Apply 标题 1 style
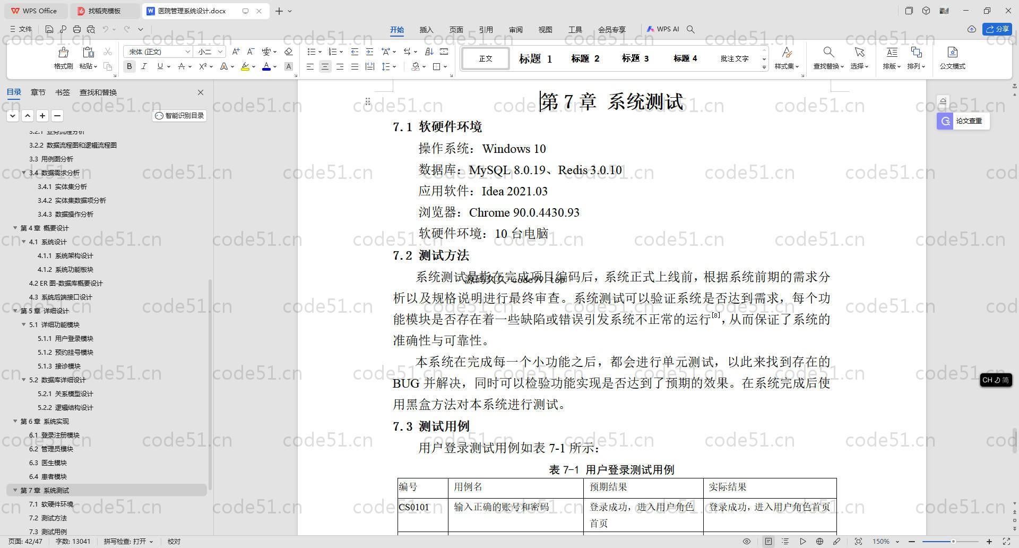 tap(536, 58)
